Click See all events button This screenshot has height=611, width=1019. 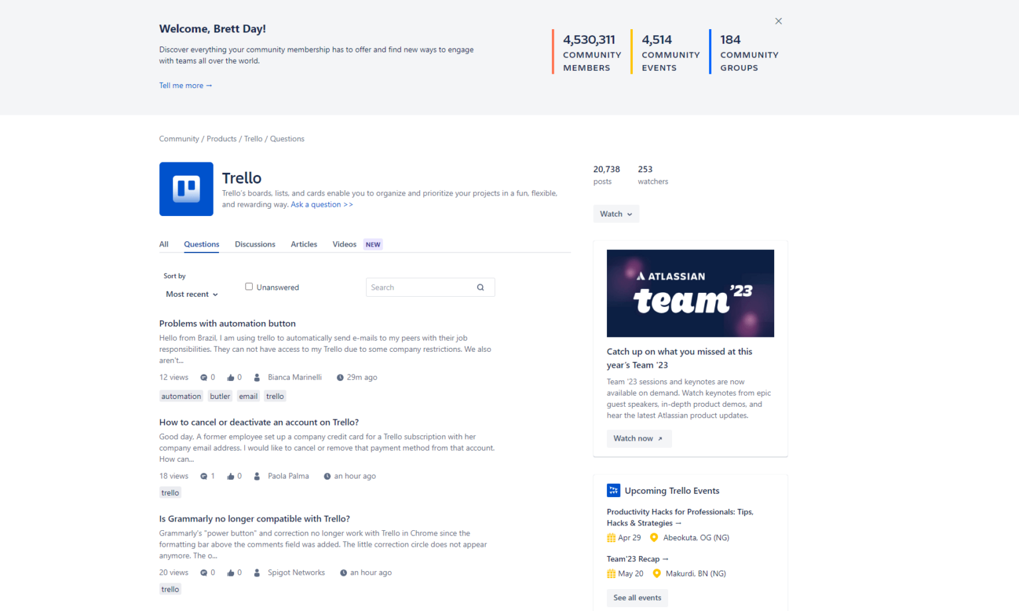[x=637, y=598]
